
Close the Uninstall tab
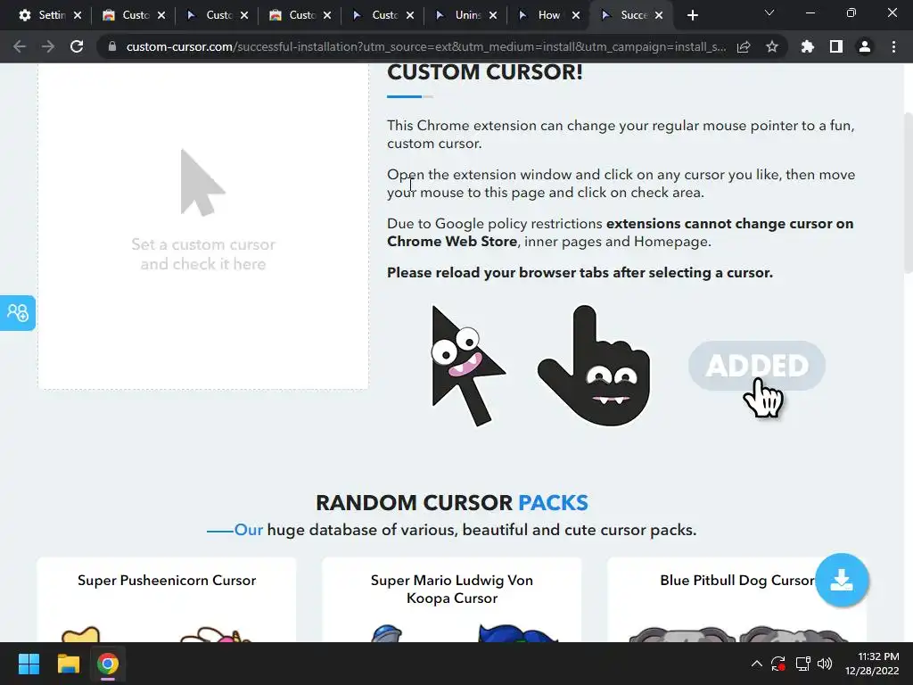tap(493, 15)
